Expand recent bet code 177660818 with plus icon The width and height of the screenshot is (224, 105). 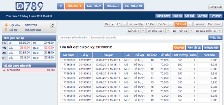tap(4, 70)
